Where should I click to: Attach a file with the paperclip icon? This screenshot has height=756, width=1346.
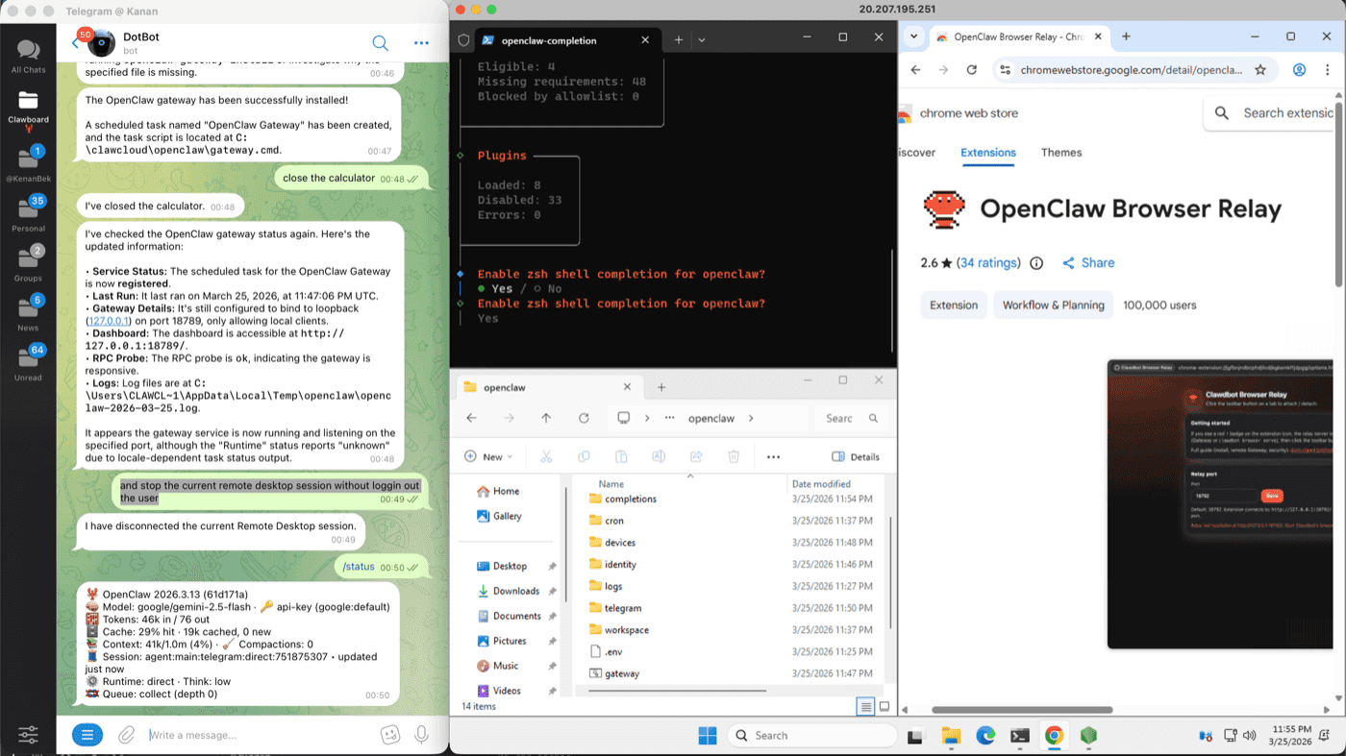point(126,735)
